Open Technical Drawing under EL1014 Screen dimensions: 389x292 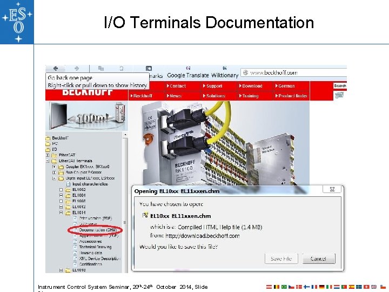point(95,247)
